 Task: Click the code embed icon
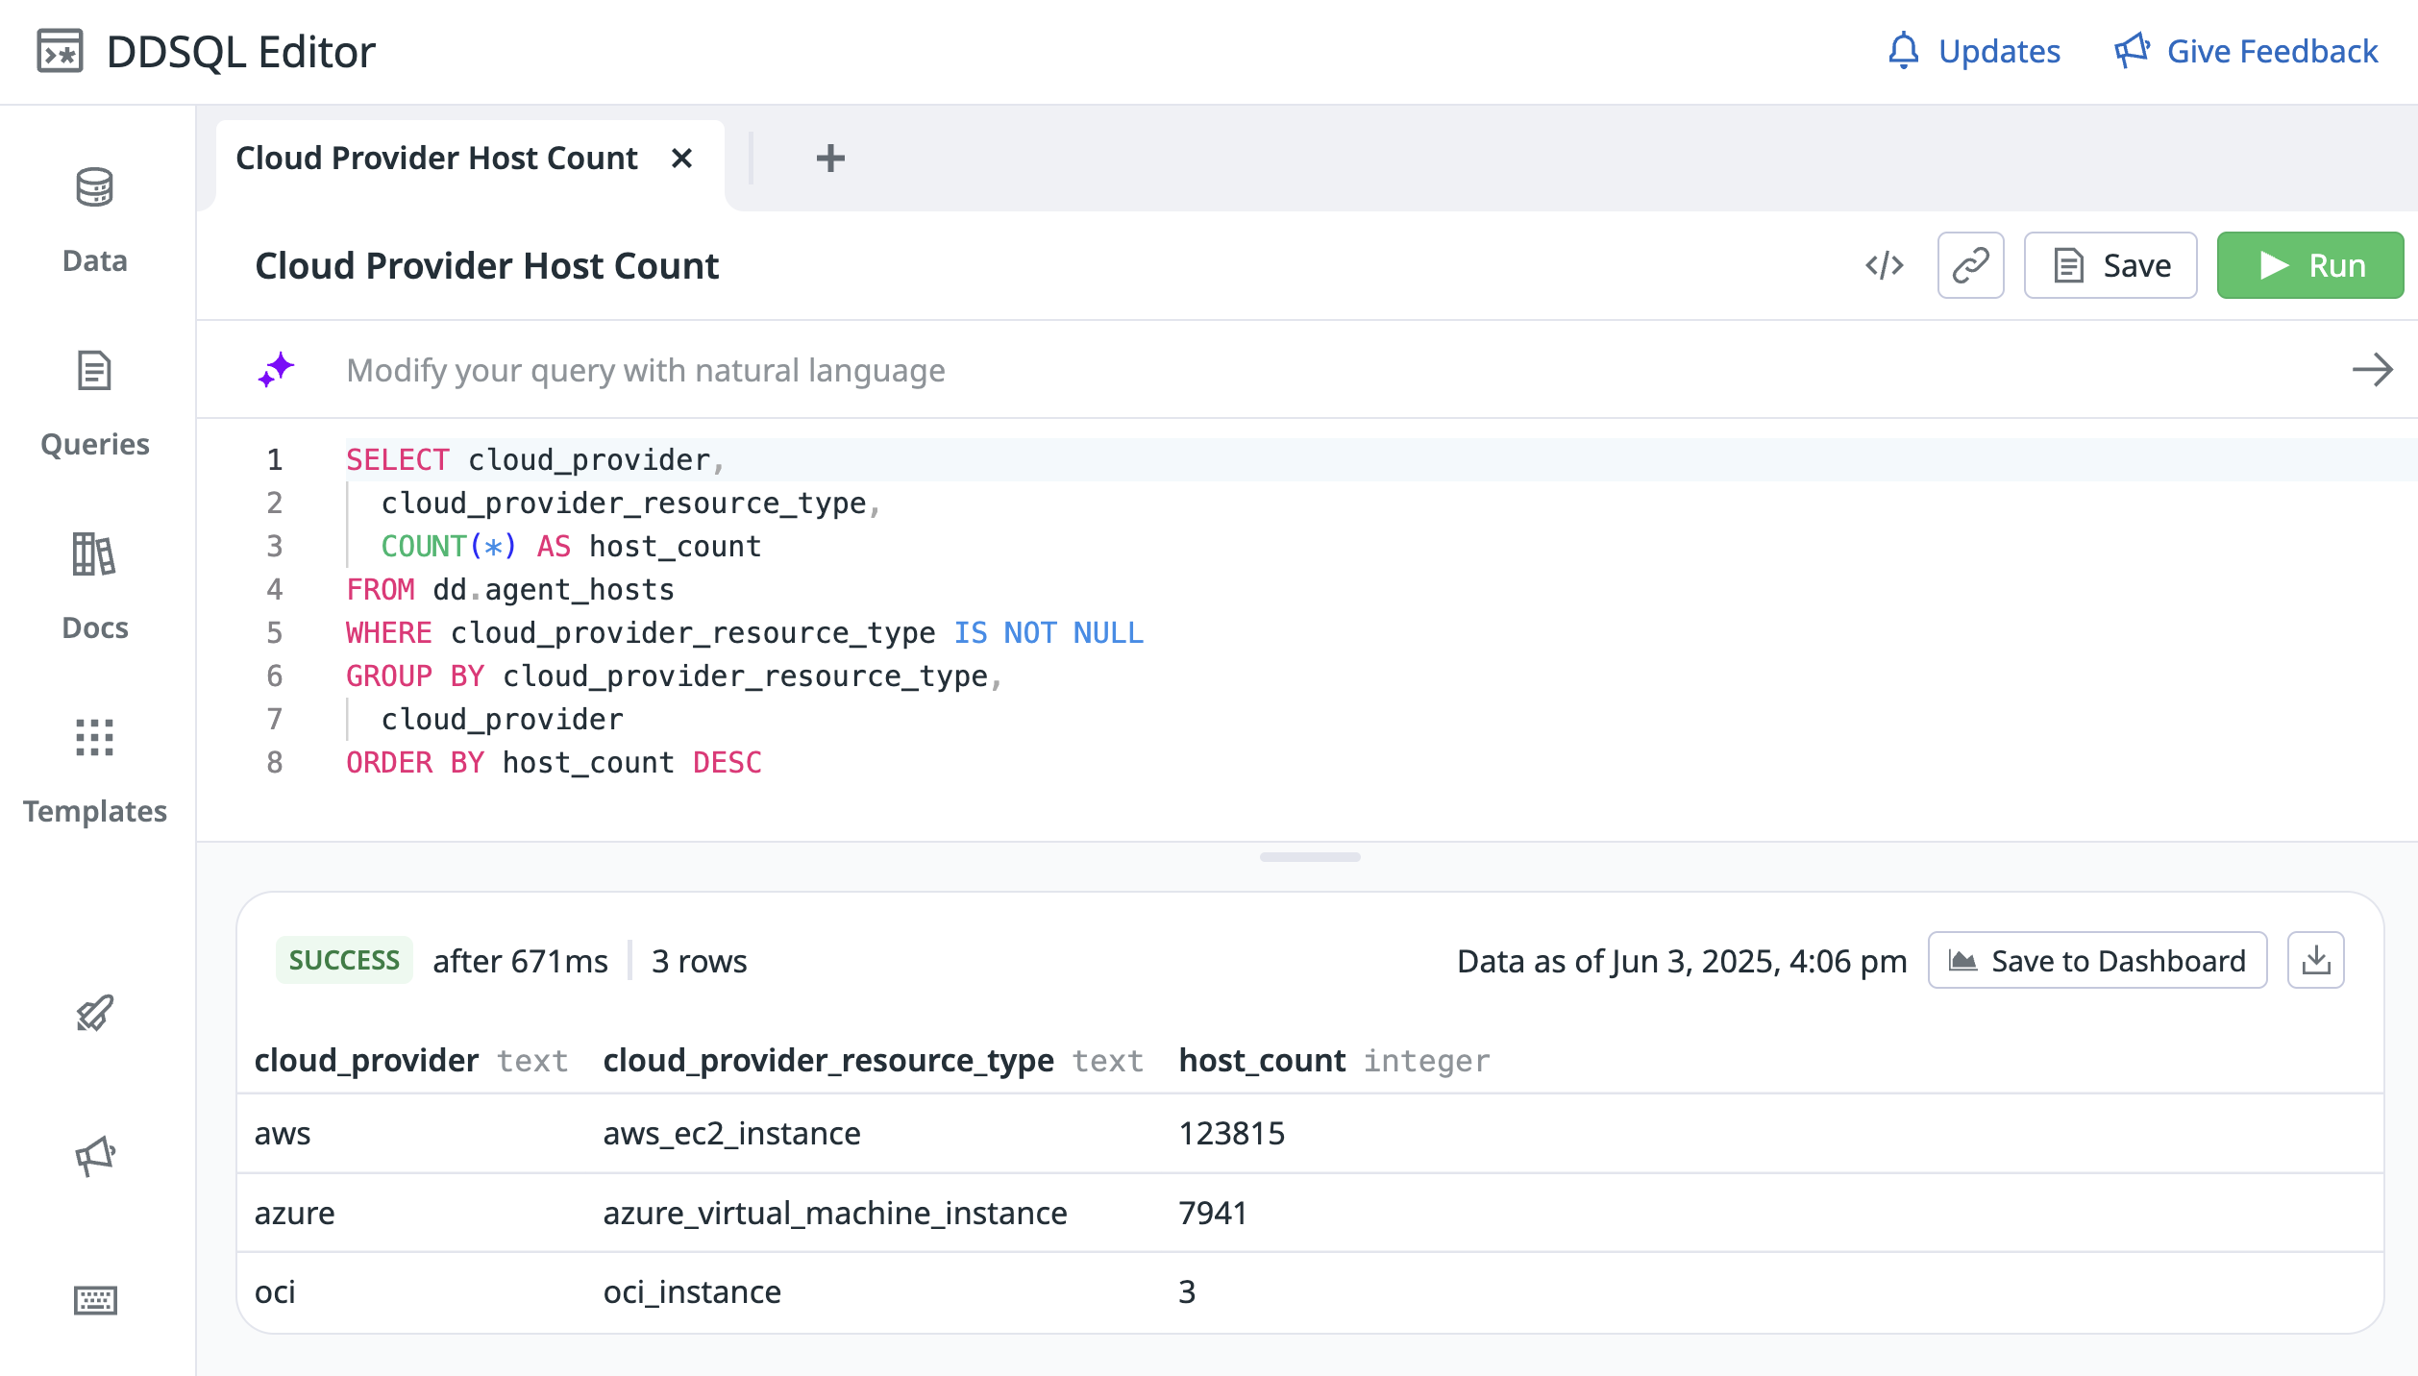tap(1885, 265)
